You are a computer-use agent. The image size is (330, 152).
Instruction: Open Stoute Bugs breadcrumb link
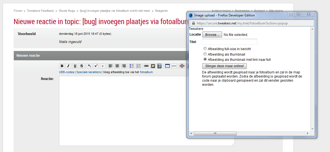pyautogui.click(x=67, y=11)
